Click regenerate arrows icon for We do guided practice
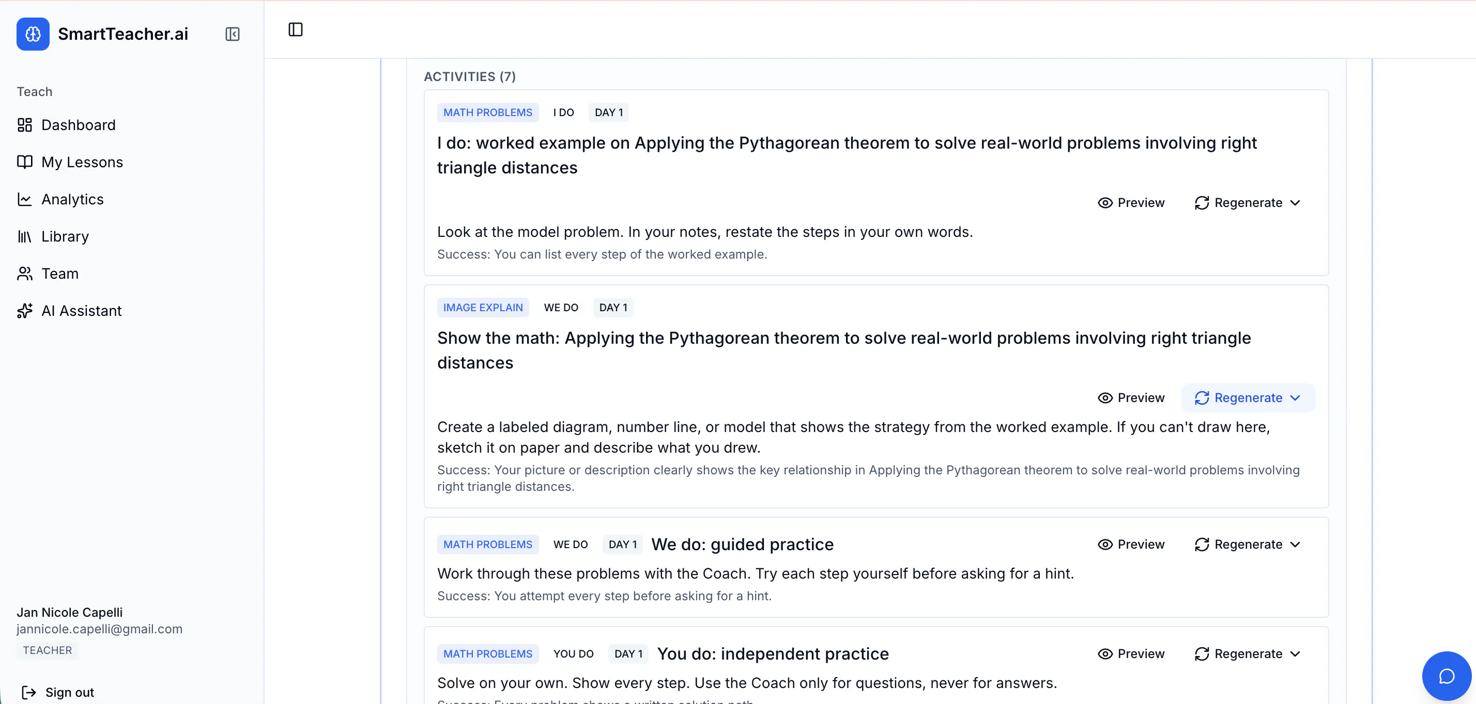Screen dimensions: 1476x704 [x=1202, y=545]
